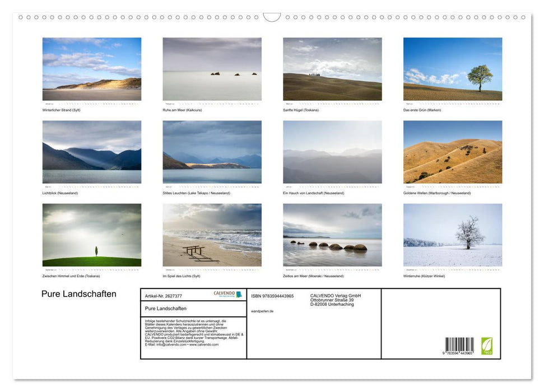The image size is (544, 392).
Task: Click the 'Lichtblick (Neuseeland)' caption
Action: (x=60, y=193)
